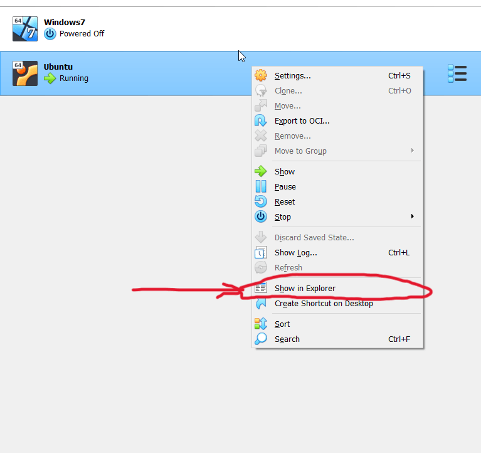This screenshot has height=453, width=481.
Task: Select the Ubuntu virtual machine entry
Action: coord(241,73)
